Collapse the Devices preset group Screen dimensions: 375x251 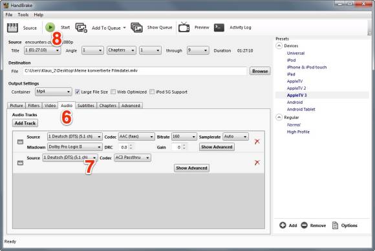pos(279,46)
